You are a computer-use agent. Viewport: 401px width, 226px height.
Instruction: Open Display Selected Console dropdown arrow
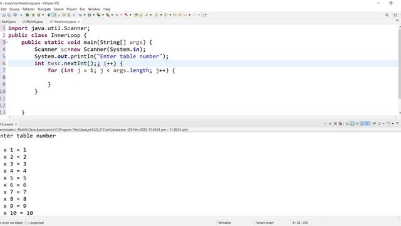tap(383, 124)
